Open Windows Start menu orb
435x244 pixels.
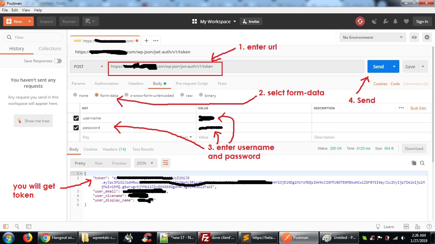pyautogui.click(x=8, y=237)
